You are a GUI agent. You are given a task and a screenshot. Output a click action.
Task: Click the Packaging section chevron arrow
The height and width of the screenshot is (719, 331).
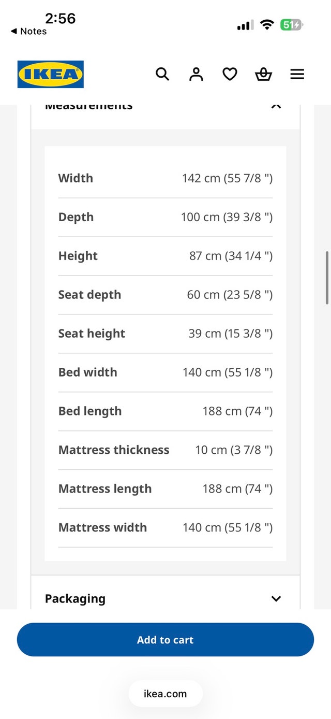tap(276, 599)
